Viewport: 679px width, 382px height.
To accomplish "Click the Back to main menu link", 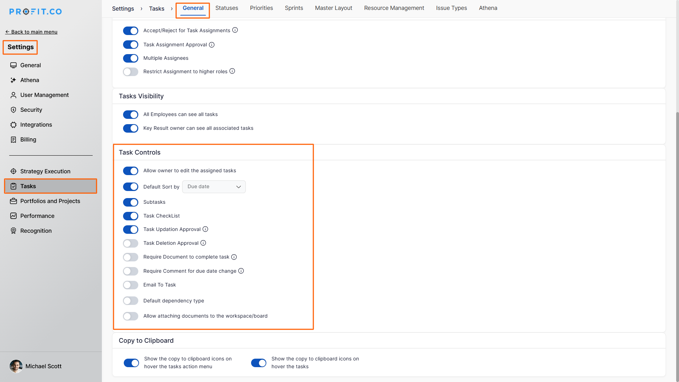I will click(x=31, y=32).
